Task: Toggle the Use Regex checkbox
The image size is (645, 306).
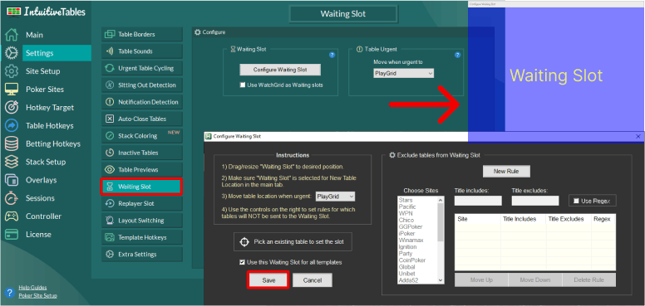Action: 576,201
